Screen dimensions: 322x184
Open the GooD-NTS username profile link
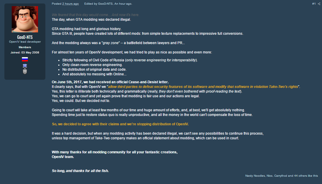[25, 37]
